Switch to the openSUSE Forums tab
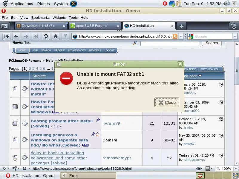239x179 pixels. tap(95, 26)
